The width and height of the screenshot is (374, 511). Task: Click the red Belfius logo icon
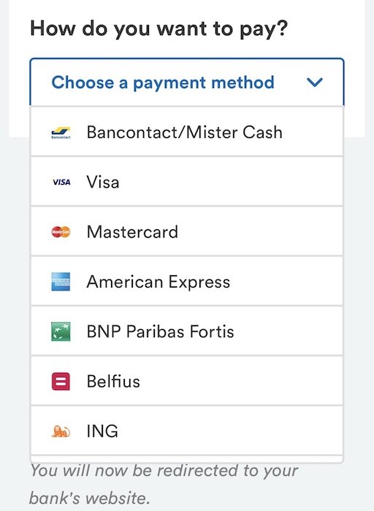click(61, 381)
